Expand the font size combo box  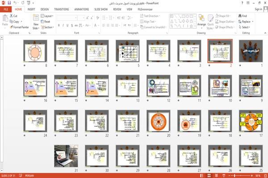coord(84,18)
